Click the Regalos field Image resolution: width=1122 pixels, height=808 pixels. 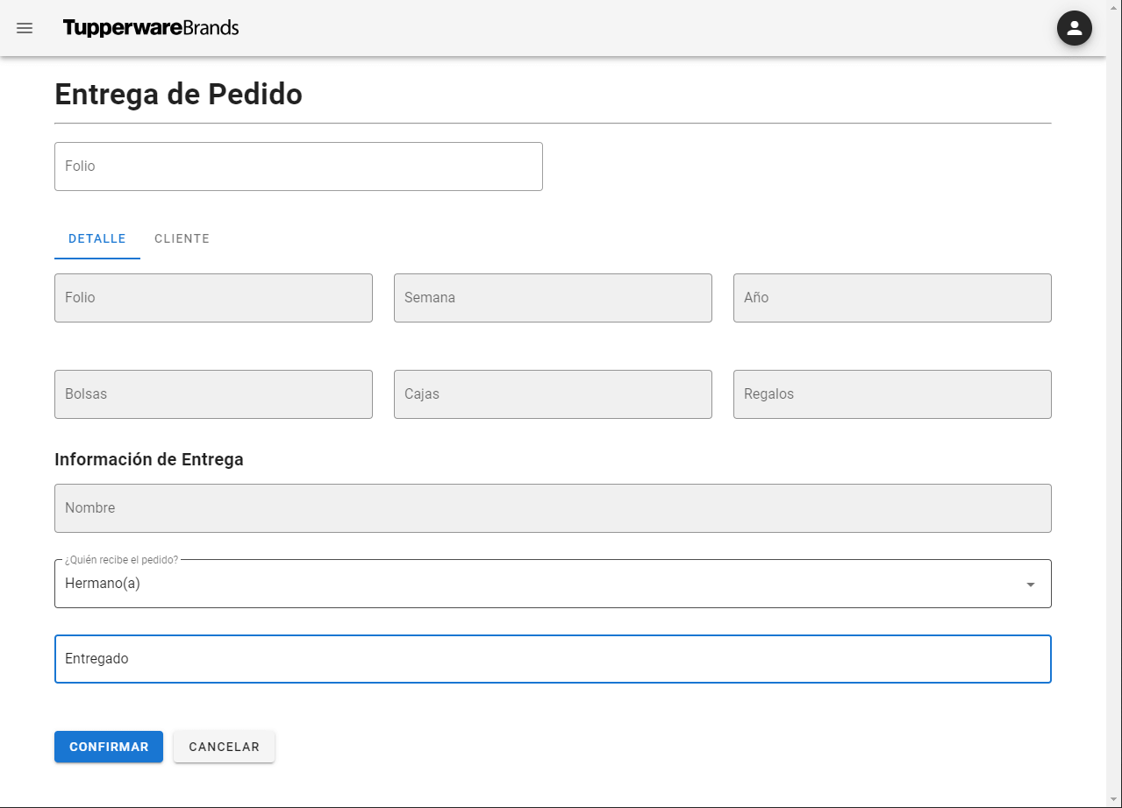(892, 394)
